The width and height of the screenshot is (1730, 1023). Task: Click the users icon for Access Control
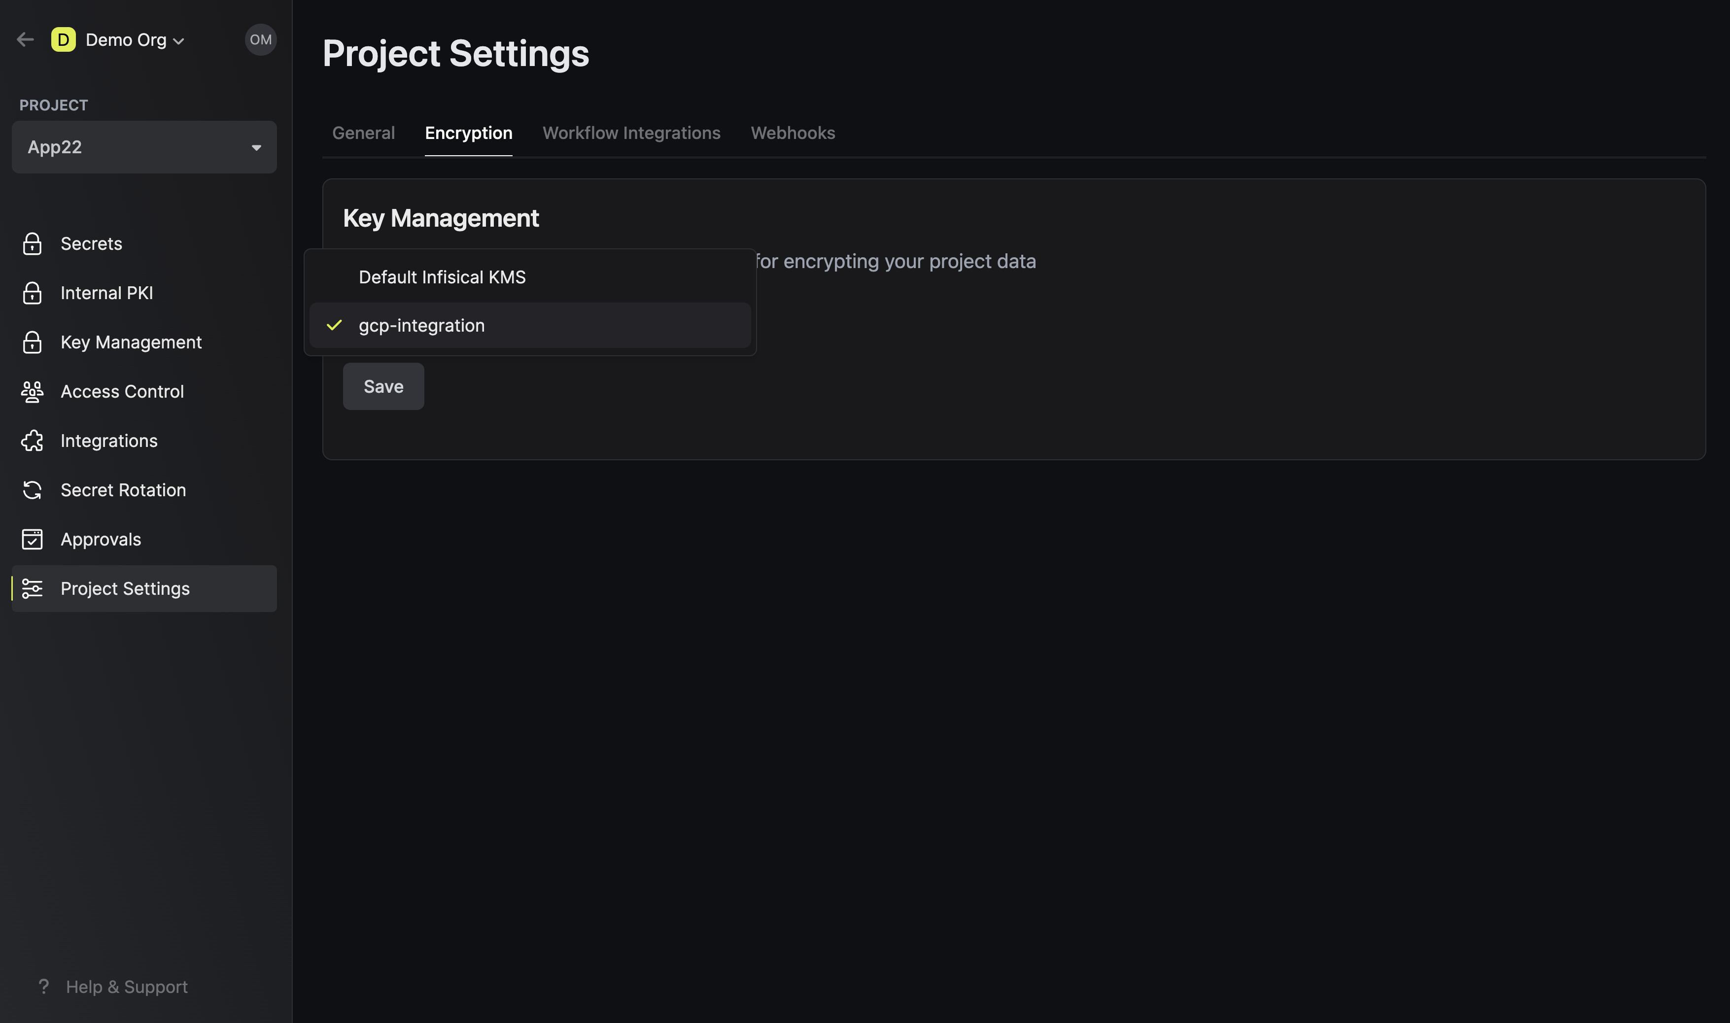33,392
